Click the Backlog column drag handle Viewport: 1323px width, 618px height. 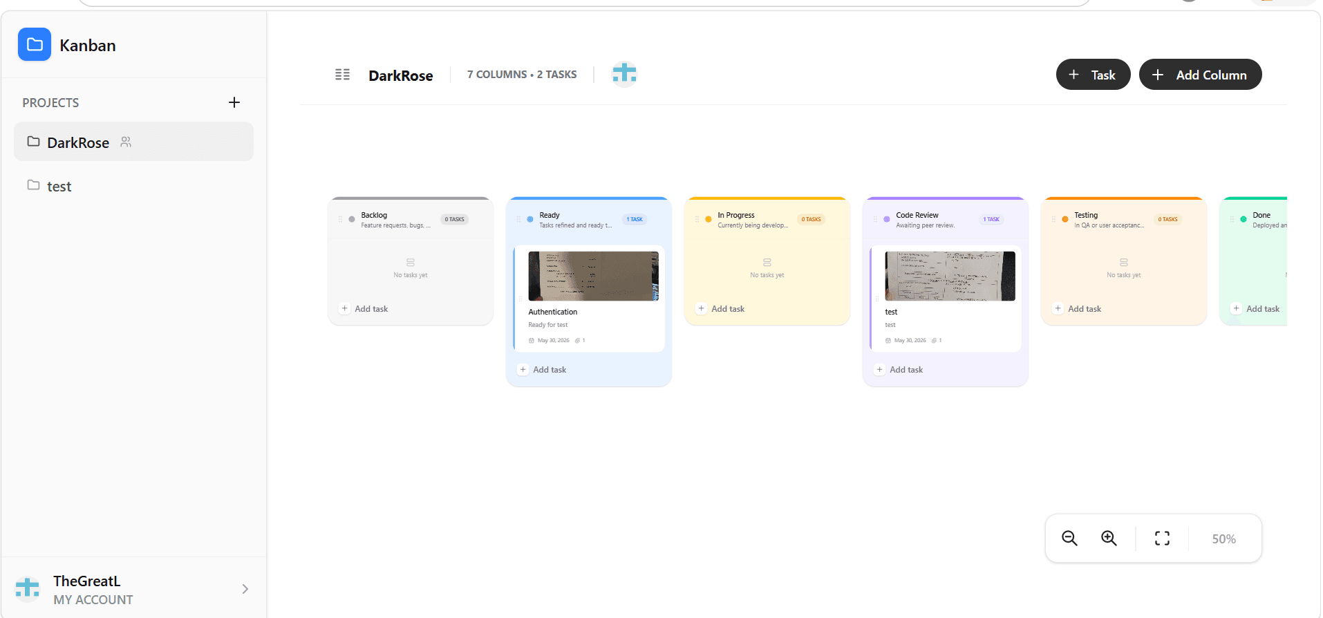point(340,219)
